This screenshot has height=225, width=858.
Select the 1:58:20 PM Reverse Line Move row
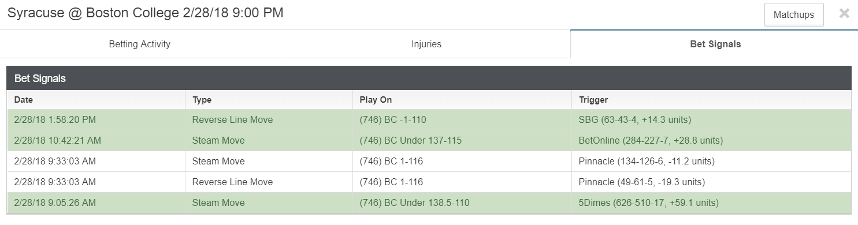429,120
